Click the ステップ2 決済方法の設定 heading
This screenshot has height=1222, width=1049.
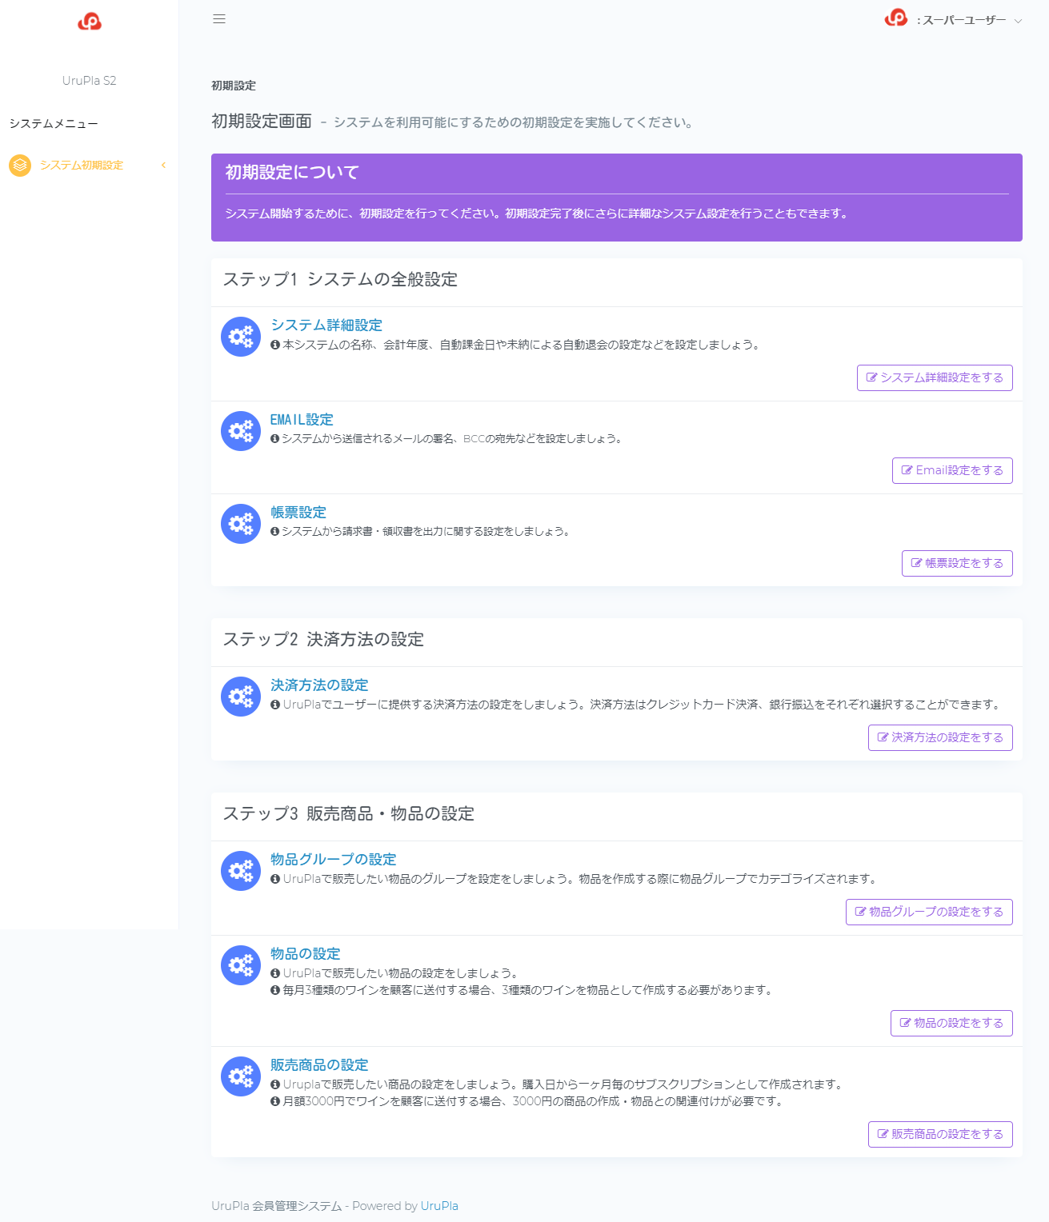(x=323, y=639)
